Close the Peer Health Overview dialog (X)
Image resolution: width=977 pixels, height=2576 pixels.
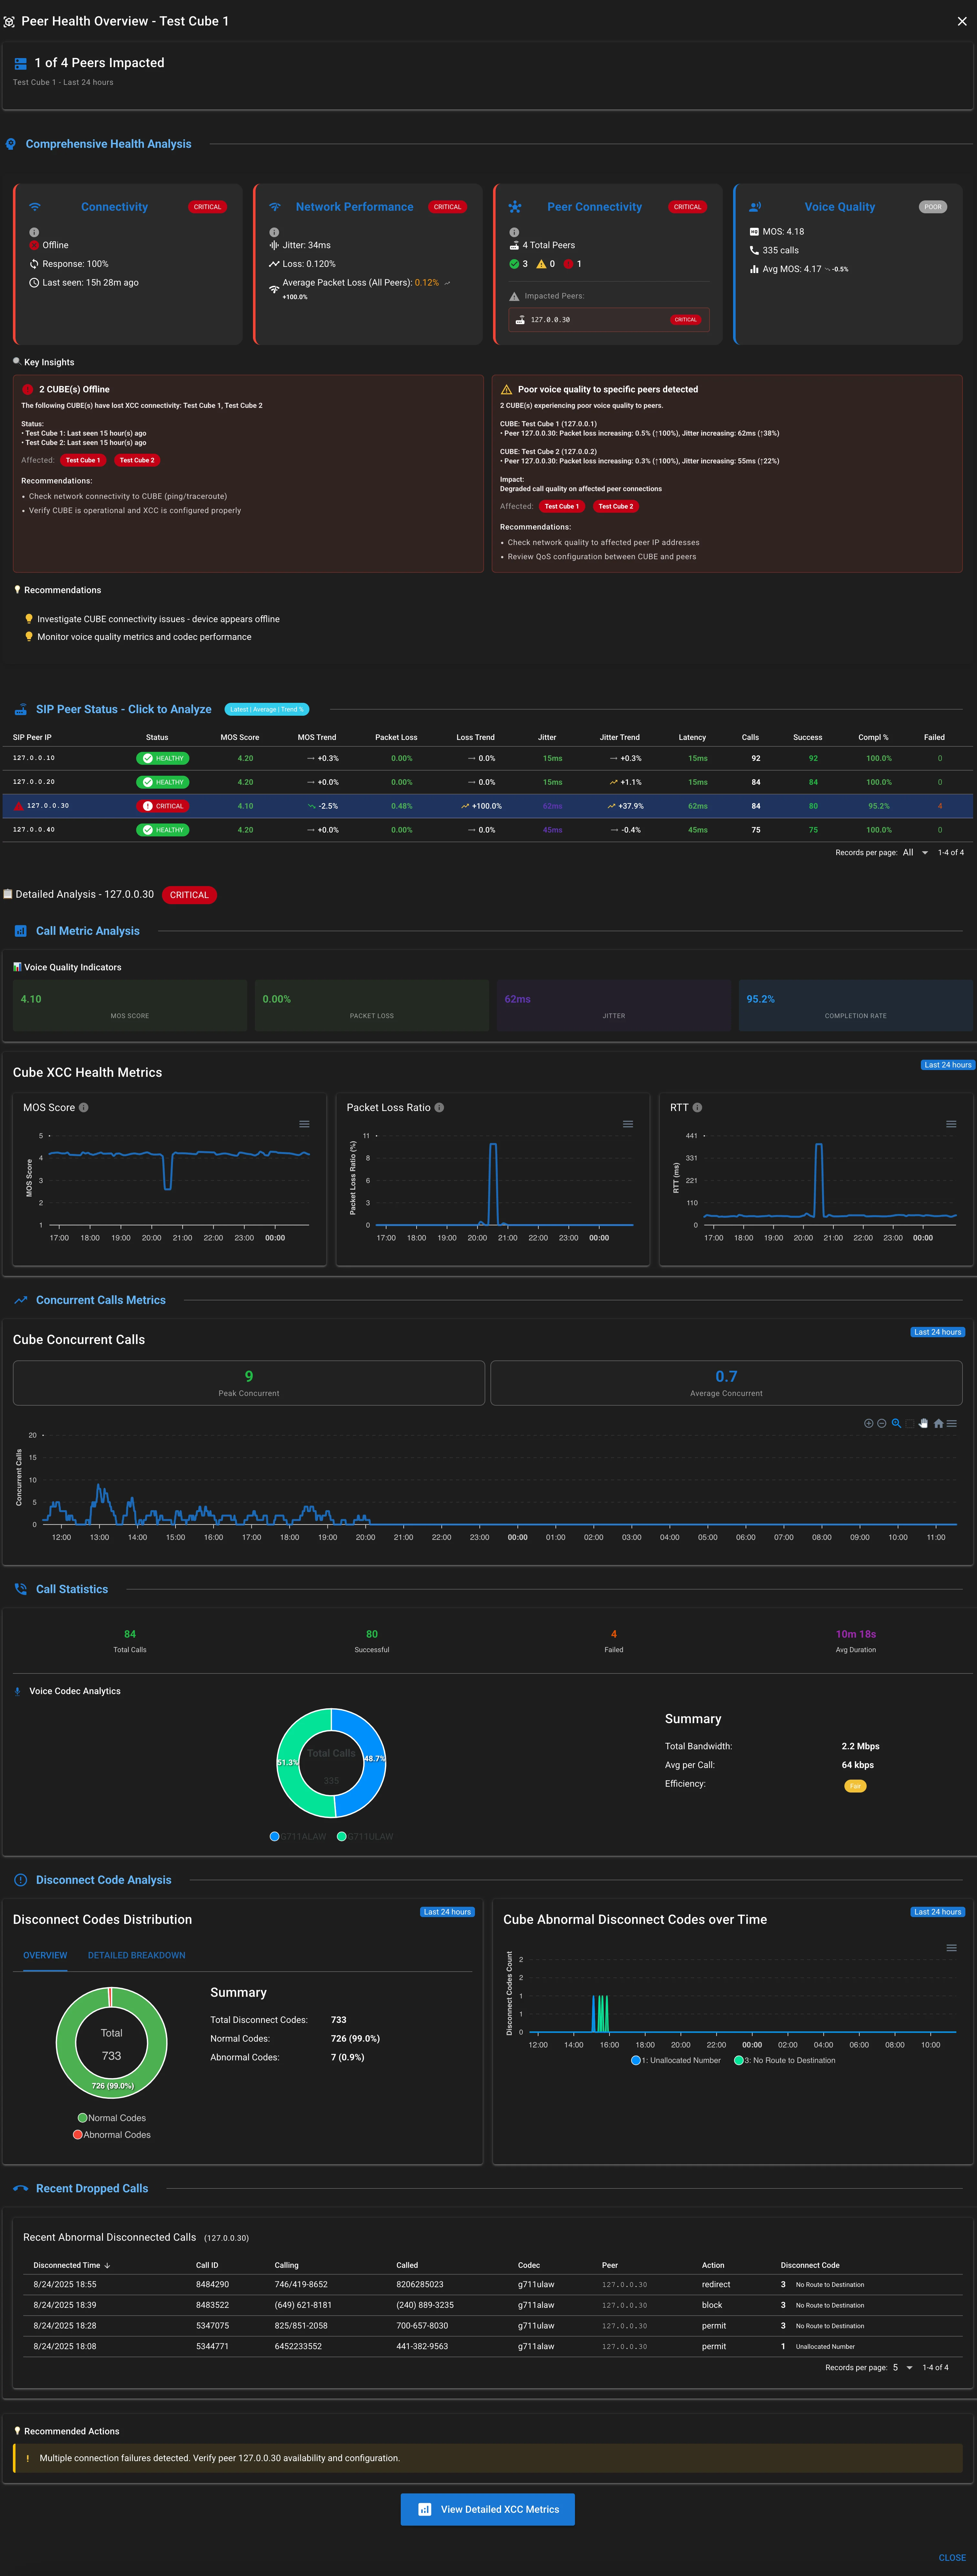point(962,21)
